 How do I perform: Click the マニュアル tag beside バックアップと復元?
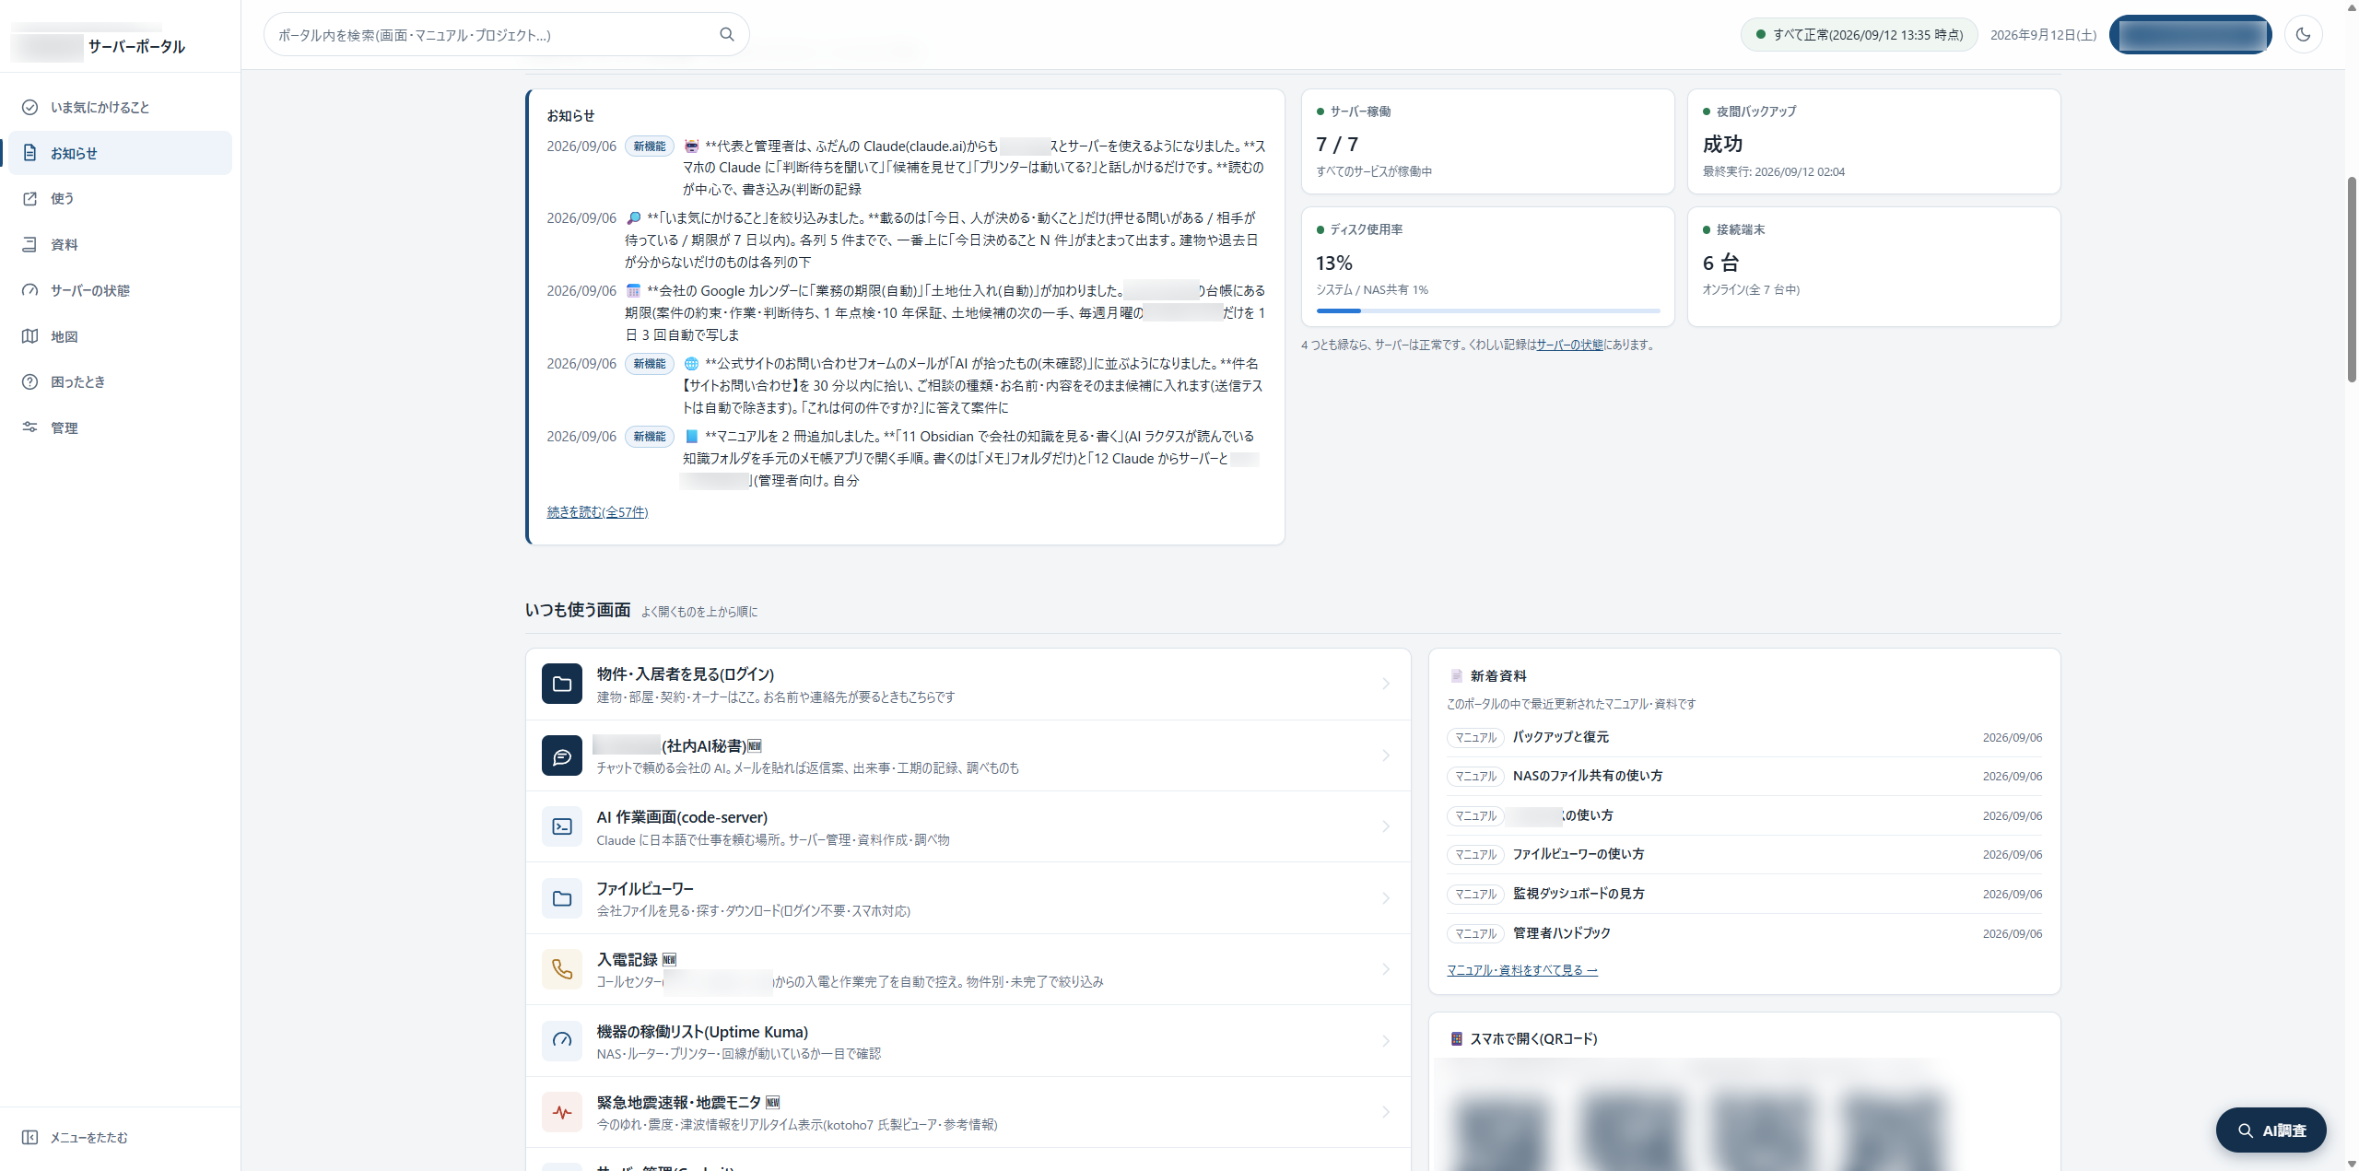coord(1475,737)
